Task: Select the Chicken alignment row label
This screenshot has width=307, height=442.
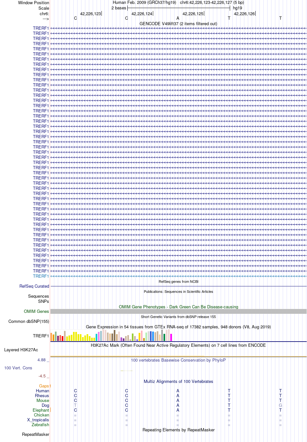Action: 42,415
